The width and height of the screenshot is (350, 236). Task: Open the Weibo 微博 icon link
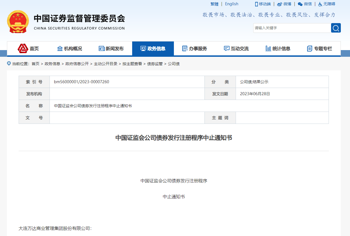280,4
